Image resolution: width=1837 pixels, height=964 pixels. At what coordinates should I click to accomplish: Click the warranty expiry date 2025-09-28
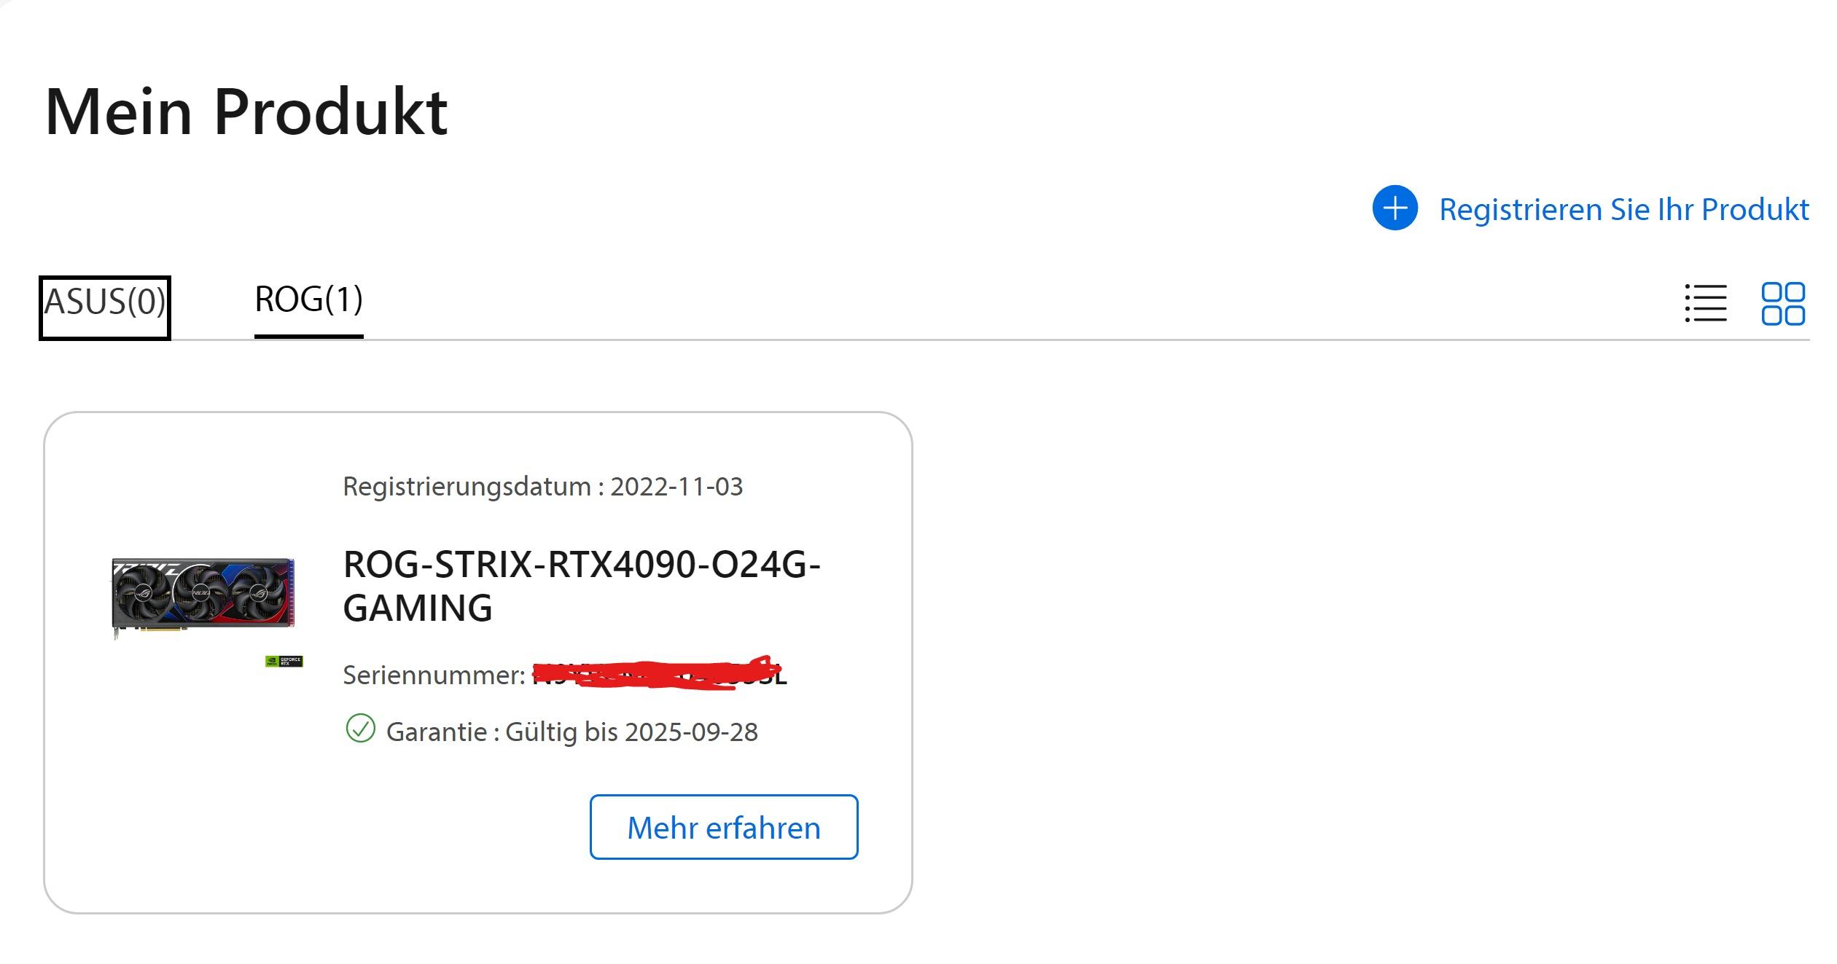click(691, 732)
